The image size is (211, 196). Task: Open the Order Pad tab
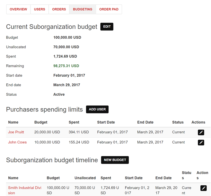(109, 9)
